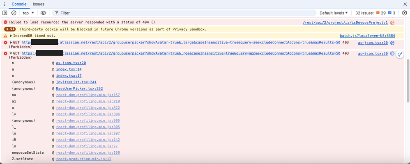The image size is (410, 164).
Task: Click the network icon next to isDevopsProject:1
Action: click(x=392, y=23)
